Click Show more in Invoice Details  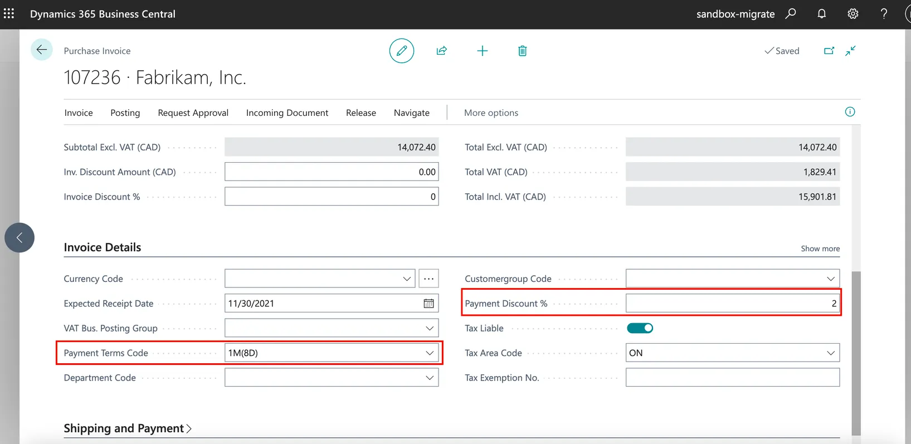coord(820,248)
